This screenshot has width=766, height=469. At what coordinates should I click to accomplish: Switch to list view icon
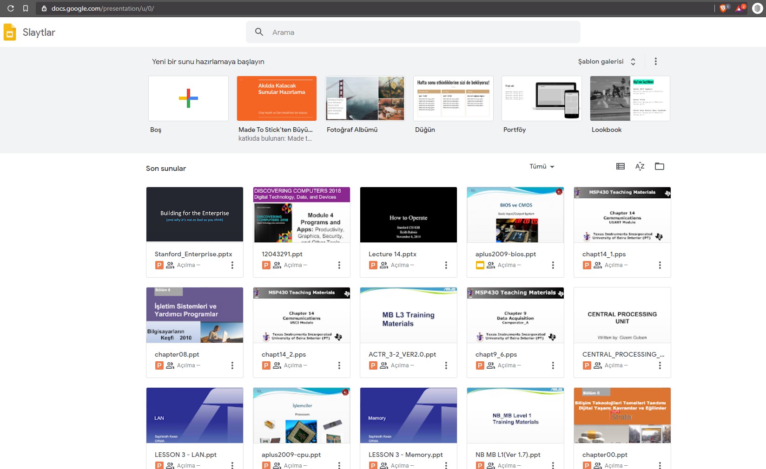(x=621, y=166)
